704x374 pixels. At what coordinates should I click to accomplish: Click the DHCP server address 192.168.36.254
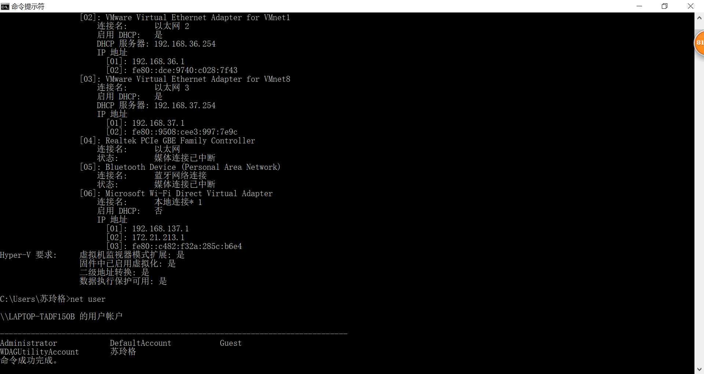[185, 44]
